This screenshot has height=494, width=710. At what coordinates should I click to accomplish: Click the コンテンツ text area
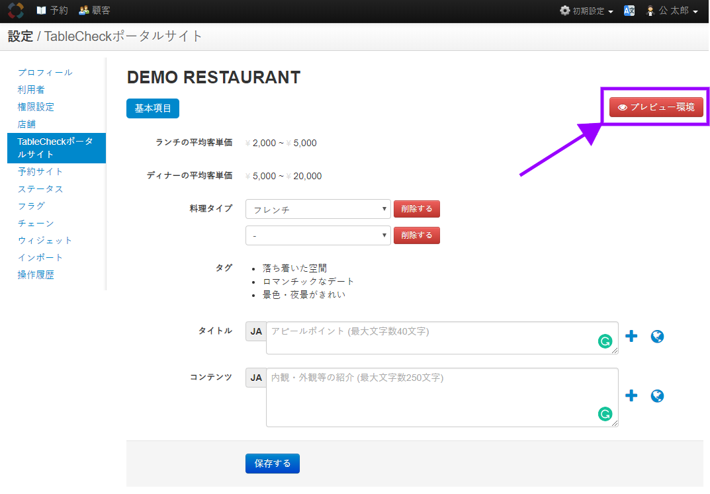tap(442, 397)
